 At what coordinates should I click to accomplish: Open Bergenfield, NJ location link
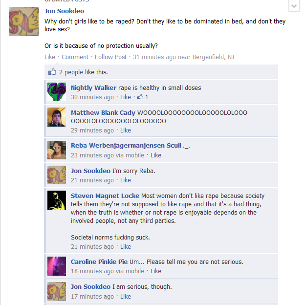click(213, 57)
